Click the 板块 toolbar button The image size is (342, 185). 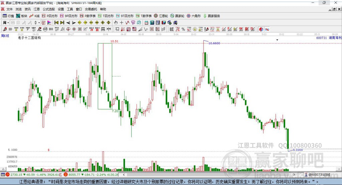click(x=21, y=16)
